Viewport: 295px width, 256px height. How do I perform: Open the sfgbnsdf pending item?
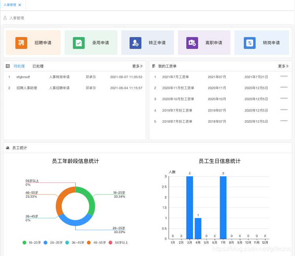click(x=23, y=77)
